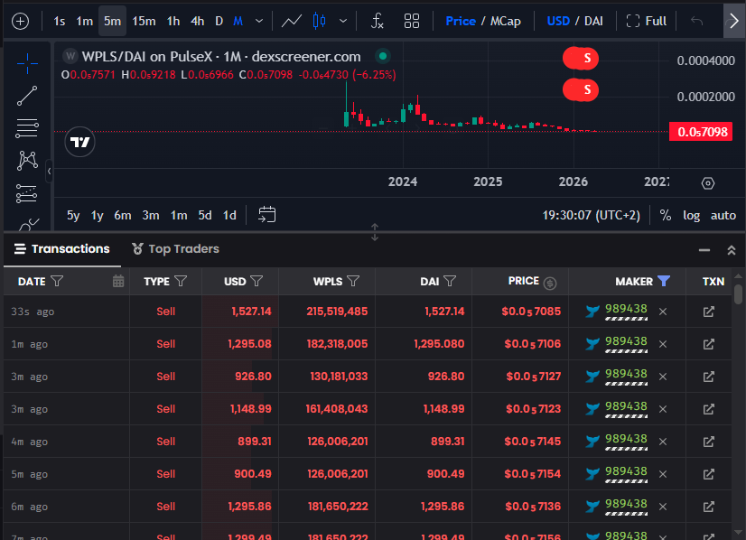Open the indicators fx menu
The image size is (746, 540).
tap(377, 21)
